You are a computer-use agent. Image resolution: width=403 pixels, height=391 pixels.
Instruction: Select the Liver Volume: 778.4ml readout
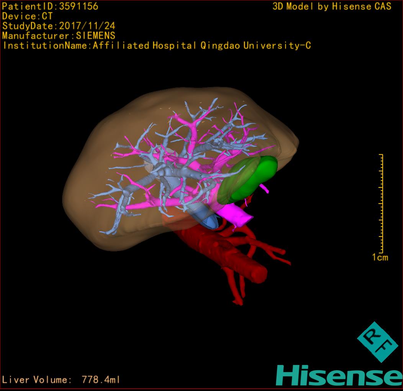[x=61, y=379]
